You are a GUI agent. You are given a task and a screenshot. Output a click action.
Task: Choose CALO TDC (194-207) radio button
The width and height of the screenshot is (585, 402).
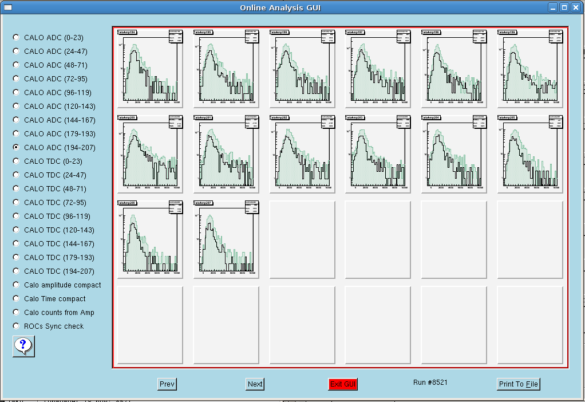pos(16,271)
